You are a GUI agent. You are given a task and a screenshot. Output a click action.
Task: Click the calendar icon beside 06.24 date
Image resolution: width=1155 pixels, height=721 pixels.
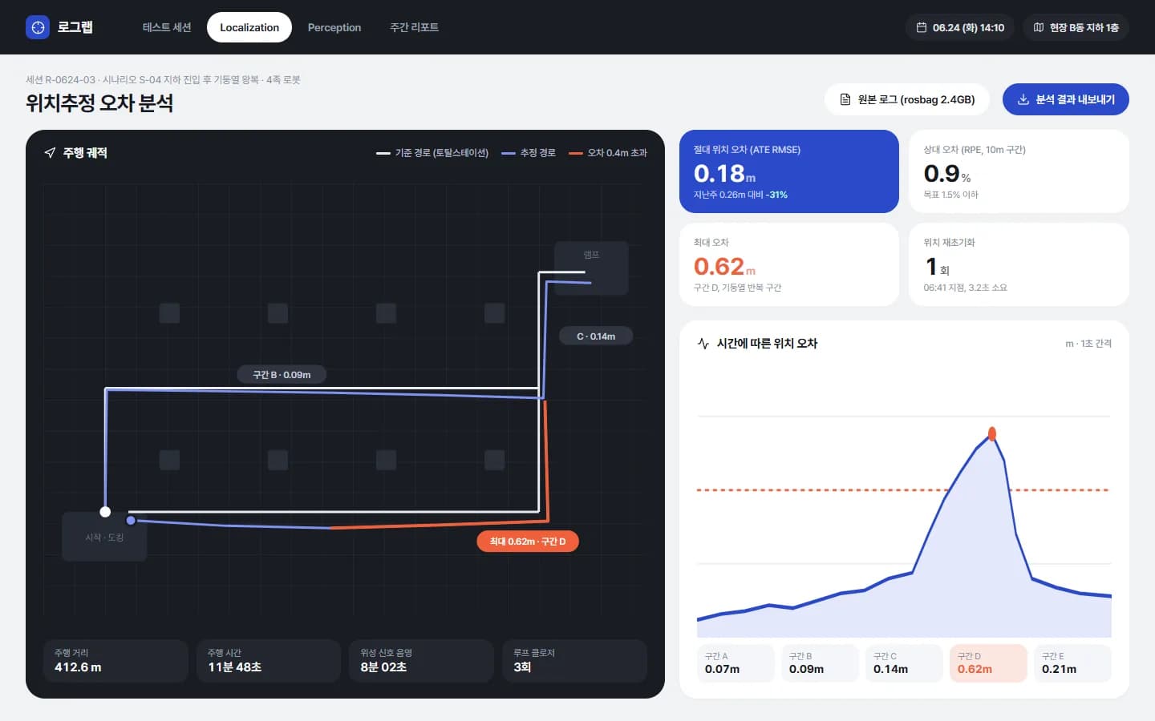922,27
